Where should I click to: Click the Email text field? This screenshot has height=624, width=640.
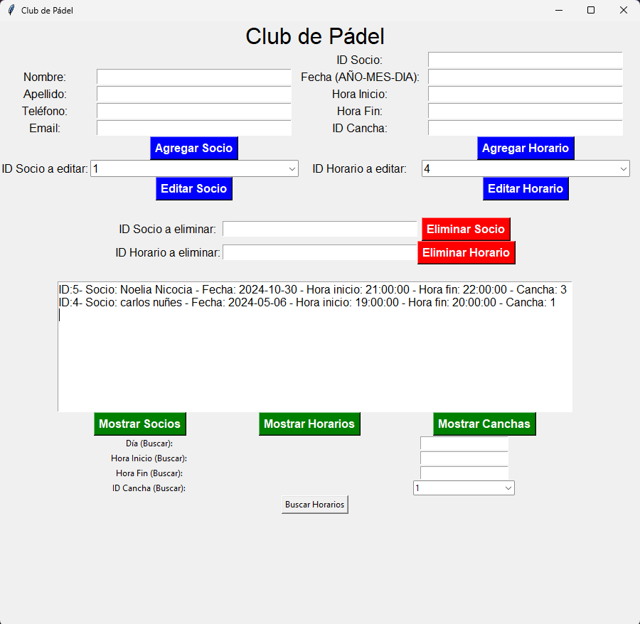[x=193, y=128]
